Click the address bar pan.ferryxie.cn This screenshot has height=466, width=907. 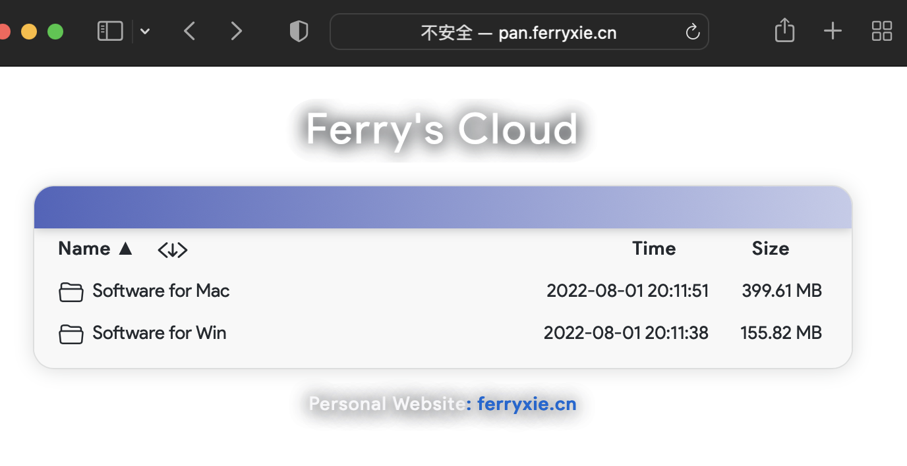point(518,32)
